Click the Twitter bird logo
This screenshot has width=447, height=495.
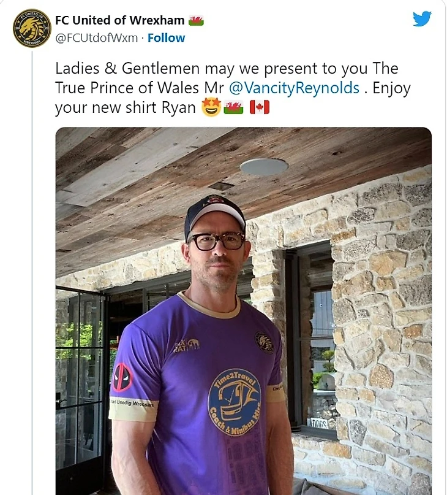(x=422, y=18)
